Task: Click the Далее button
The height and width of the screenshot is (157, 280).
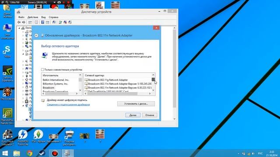Action: (x=133, y=115)
